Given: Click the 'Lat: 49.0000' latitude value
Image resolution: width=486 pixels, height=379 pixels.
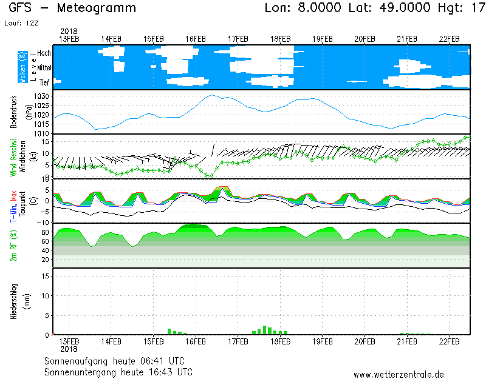Looking at the screenshot, I should coord(389,7).
